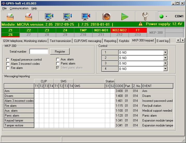The image size is (186, 143).
Task: Click the TMP status cell
Action: tap(83, 30)
